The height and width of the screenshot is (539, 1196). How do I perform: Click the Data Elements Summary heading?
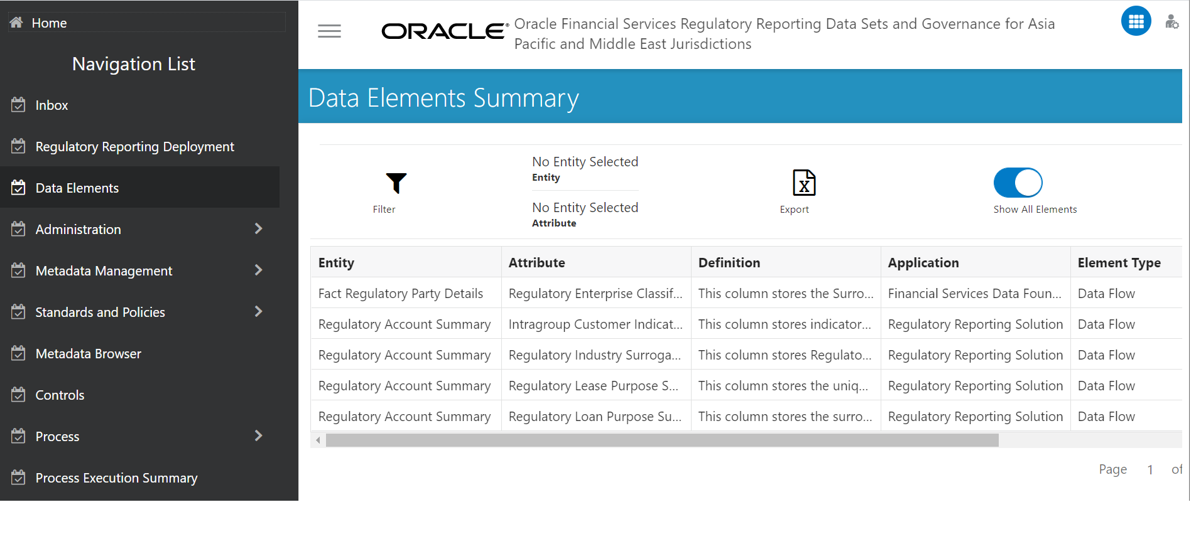(443, 98)
